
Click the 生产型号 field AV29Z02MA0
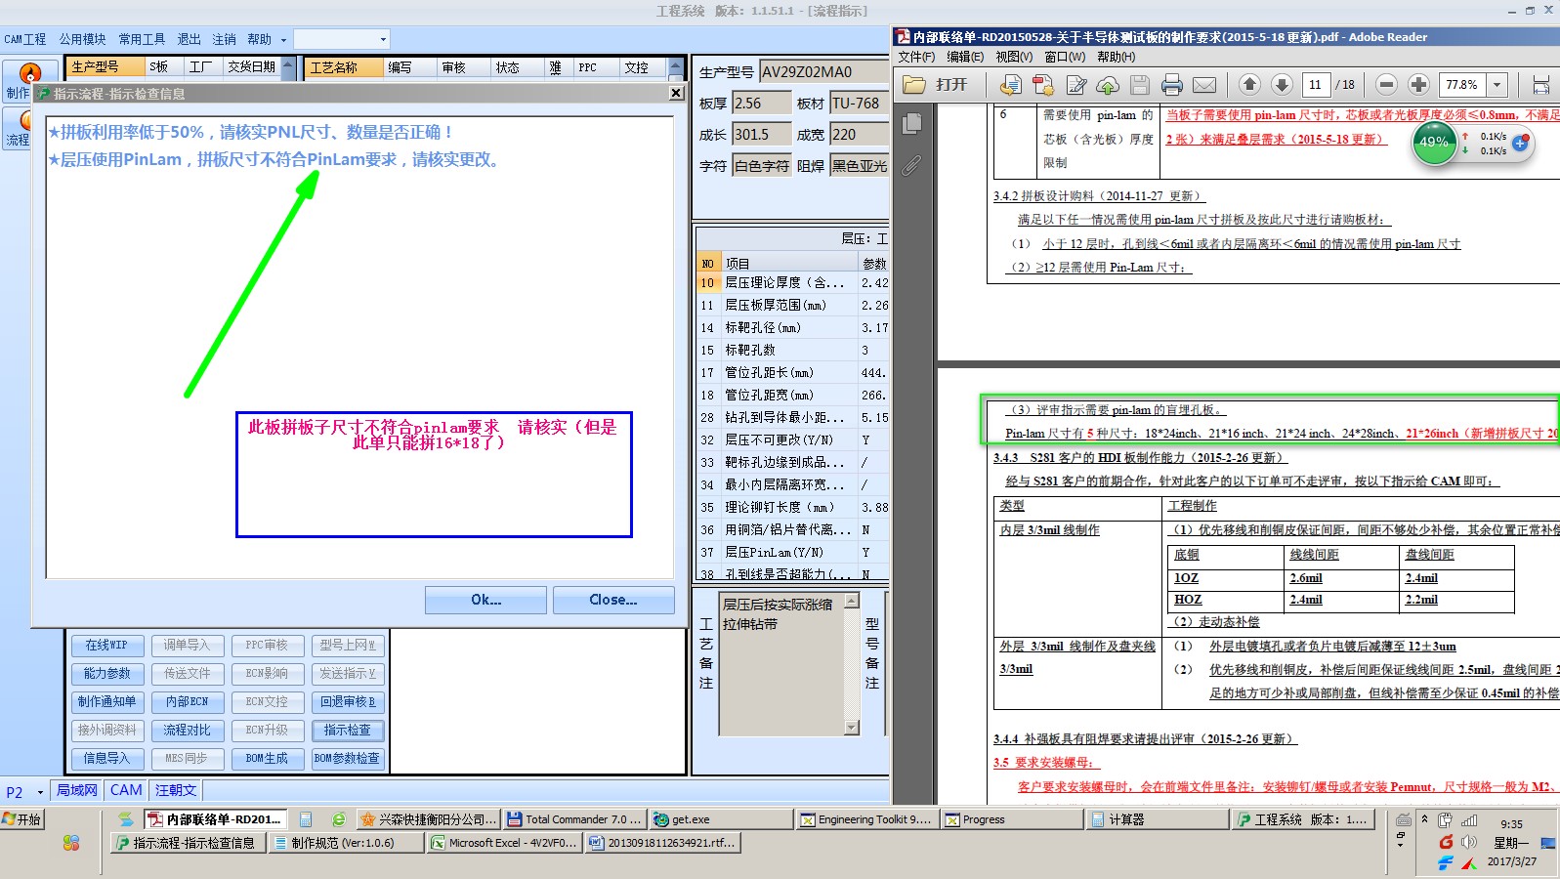click(823, 72)
